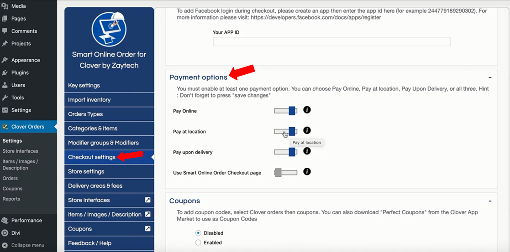Click the Projects pin icon

pos(5,43)
